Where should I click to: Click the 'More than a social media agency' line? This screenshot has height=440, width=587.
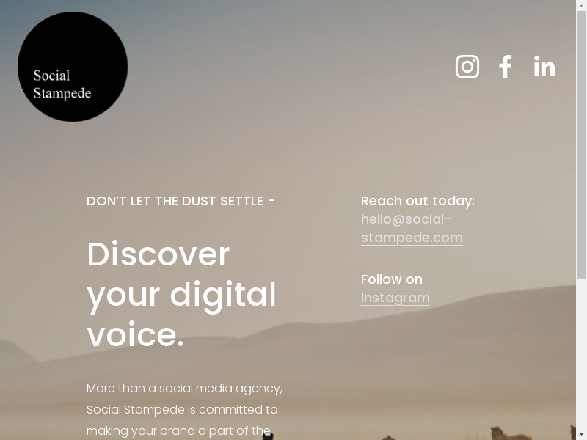185,389
